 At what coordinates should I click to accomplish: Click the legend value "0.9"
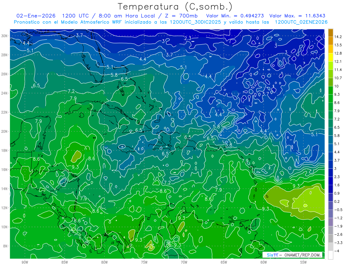[x=337, y=193]
